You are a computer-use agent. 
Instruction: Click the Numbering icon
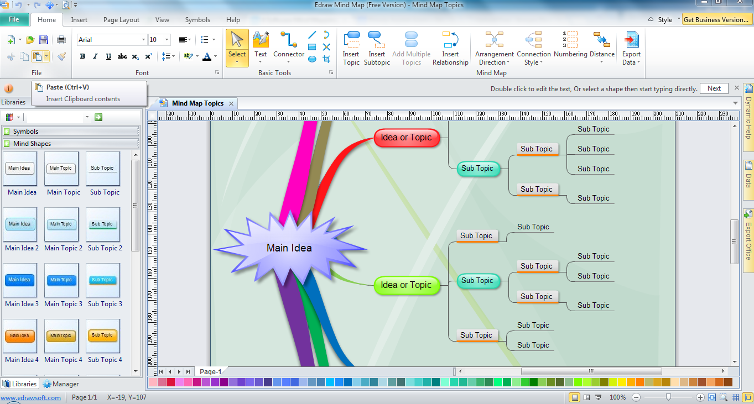[x=570, y=40]
